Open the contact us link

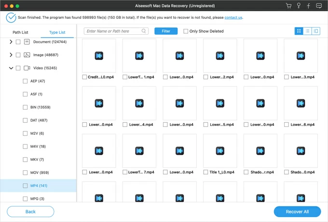pyautogui.click(x=233, y=17)
